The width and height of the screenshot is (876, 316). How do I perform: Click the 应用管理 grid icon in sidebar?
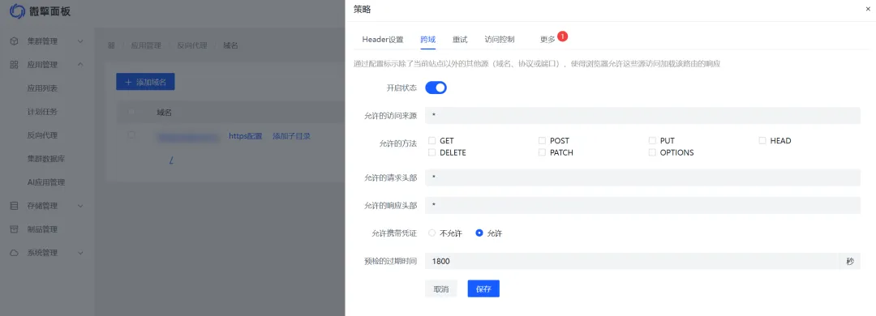tap(14, 65)
